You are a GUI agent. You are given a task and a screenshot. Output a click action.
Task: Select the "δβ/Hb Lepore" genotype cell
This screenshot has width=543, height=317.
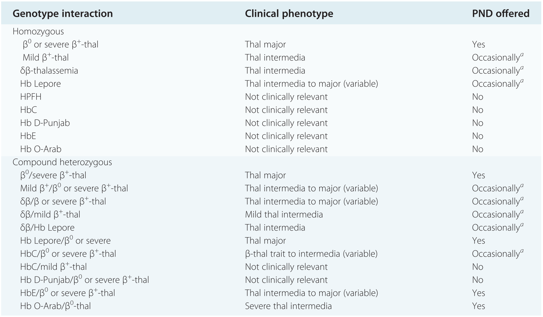tap(47, 228)
